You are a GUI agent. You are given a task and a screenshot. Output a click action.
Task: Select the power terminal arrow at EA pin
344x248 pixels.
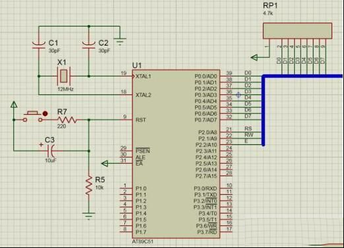[105, 164]
